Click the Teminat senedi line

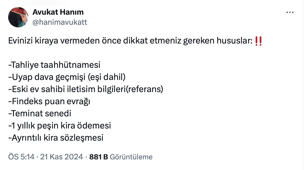tap(40, 114)
